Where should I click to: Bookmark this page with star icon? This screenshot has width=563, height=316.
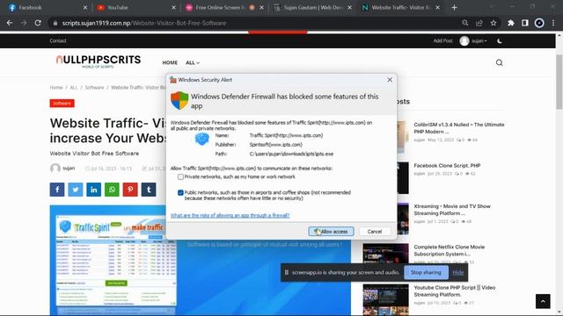pos(494,23)
